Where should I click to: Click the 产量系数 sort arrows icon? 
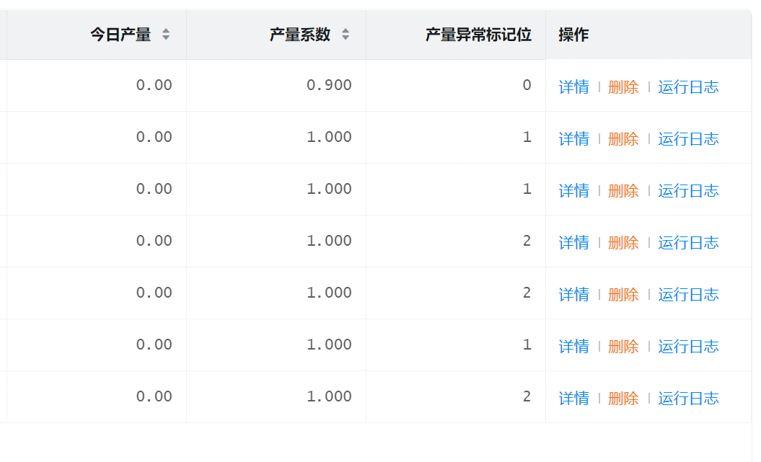(x=346, y=35)
